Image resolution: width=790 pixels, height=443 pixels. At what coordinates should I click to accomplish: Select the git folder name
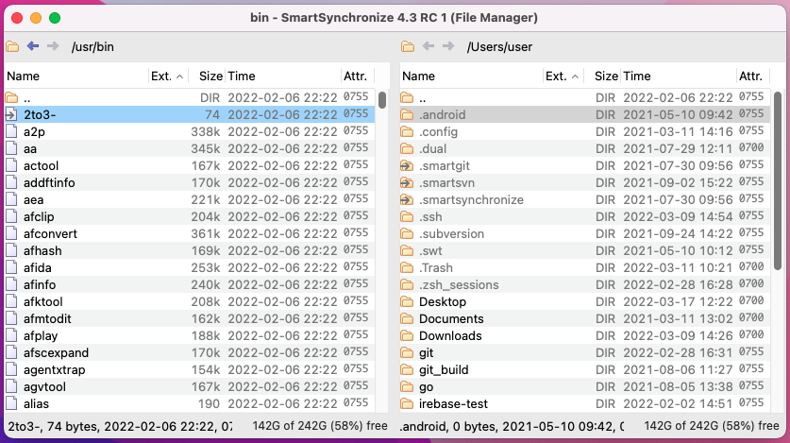427,353
